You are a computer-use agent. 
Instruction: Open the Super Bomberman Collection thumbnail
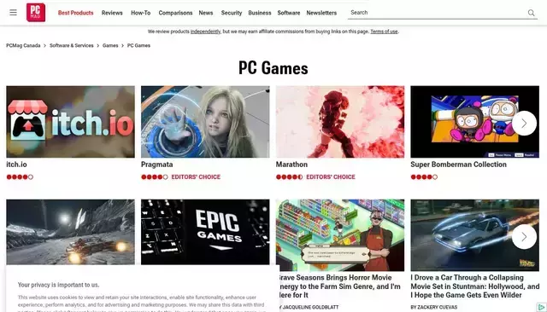[475, 122]
